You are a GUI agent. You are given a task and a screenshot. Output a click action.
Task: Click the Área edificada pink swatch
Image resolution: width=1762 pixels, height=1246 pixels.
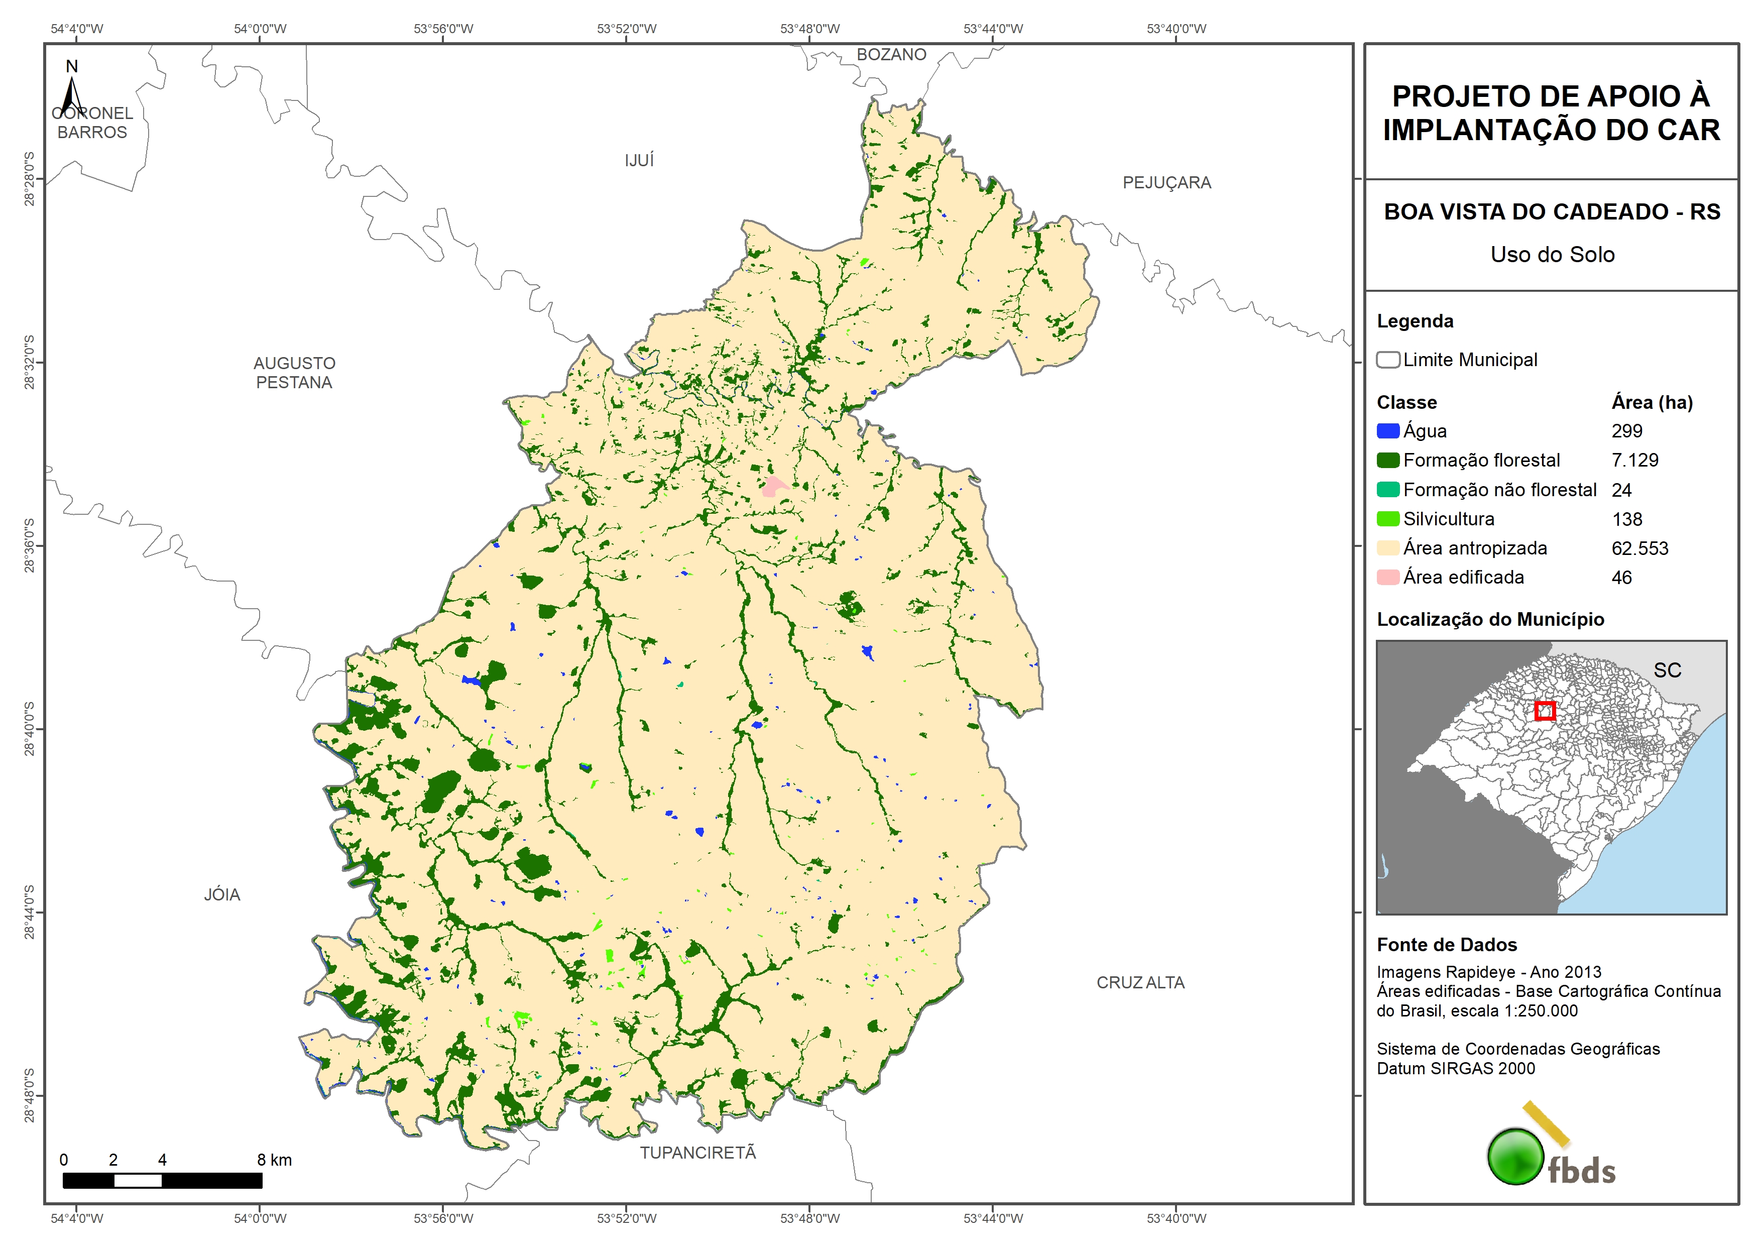[1387, 578]
